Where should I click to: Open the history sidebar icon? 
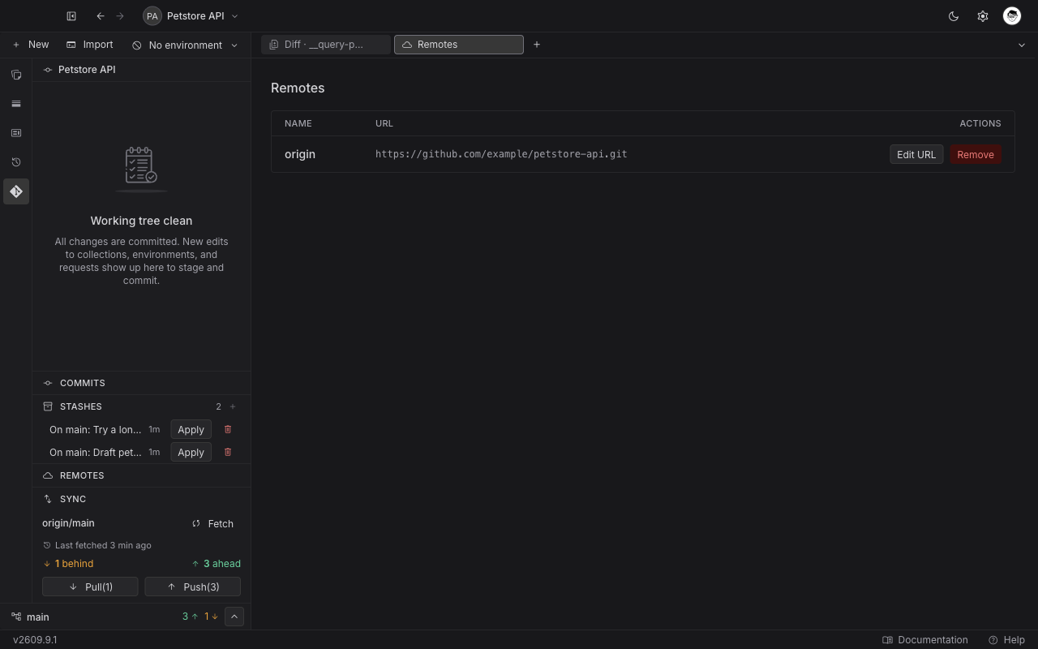16,162
